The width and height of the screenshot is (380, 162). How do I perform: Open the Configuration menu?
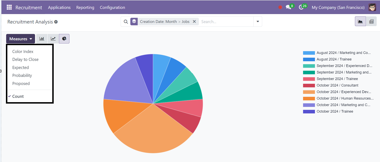click(x=112, y=7)
